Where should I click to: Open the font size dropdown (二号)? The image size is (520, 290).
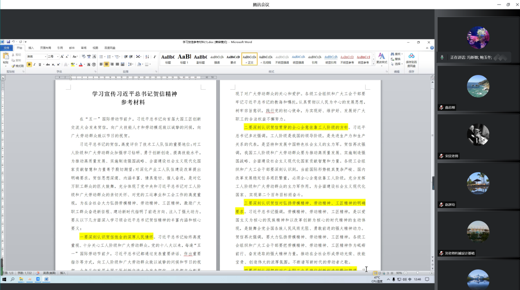tap(58, 57)
